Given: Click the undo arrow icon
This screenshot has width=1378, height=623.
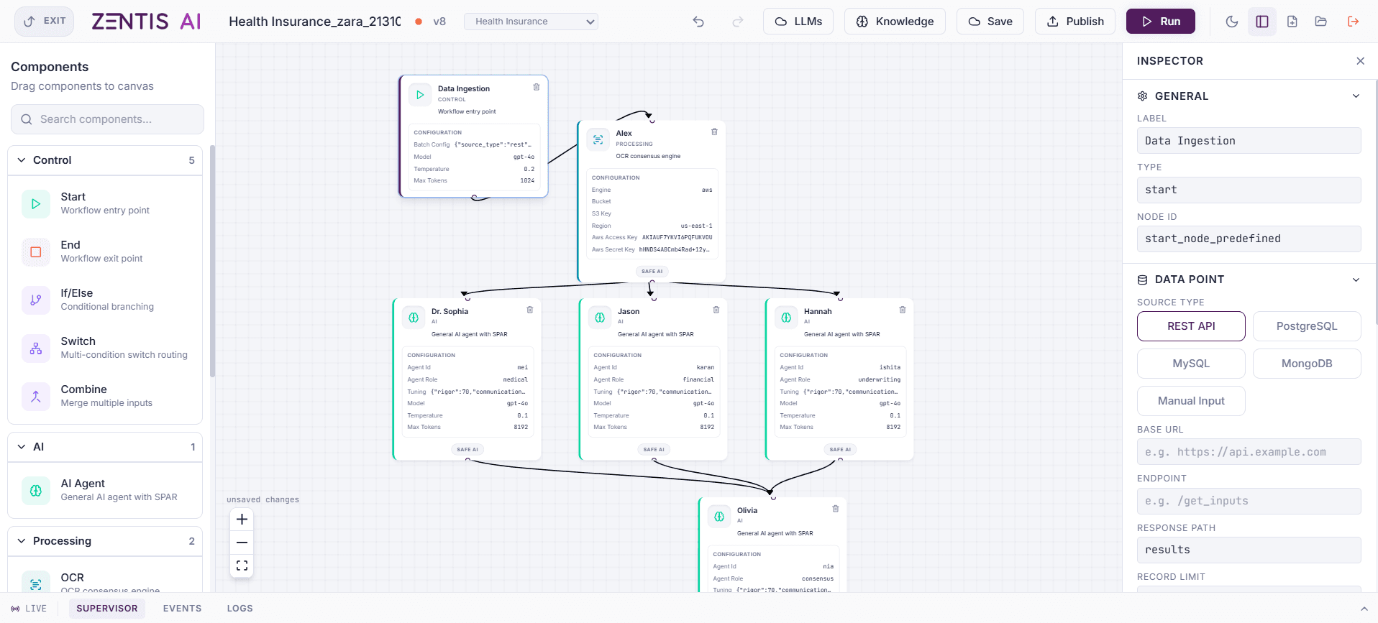Looking at the screenshot, I should 698,22.
